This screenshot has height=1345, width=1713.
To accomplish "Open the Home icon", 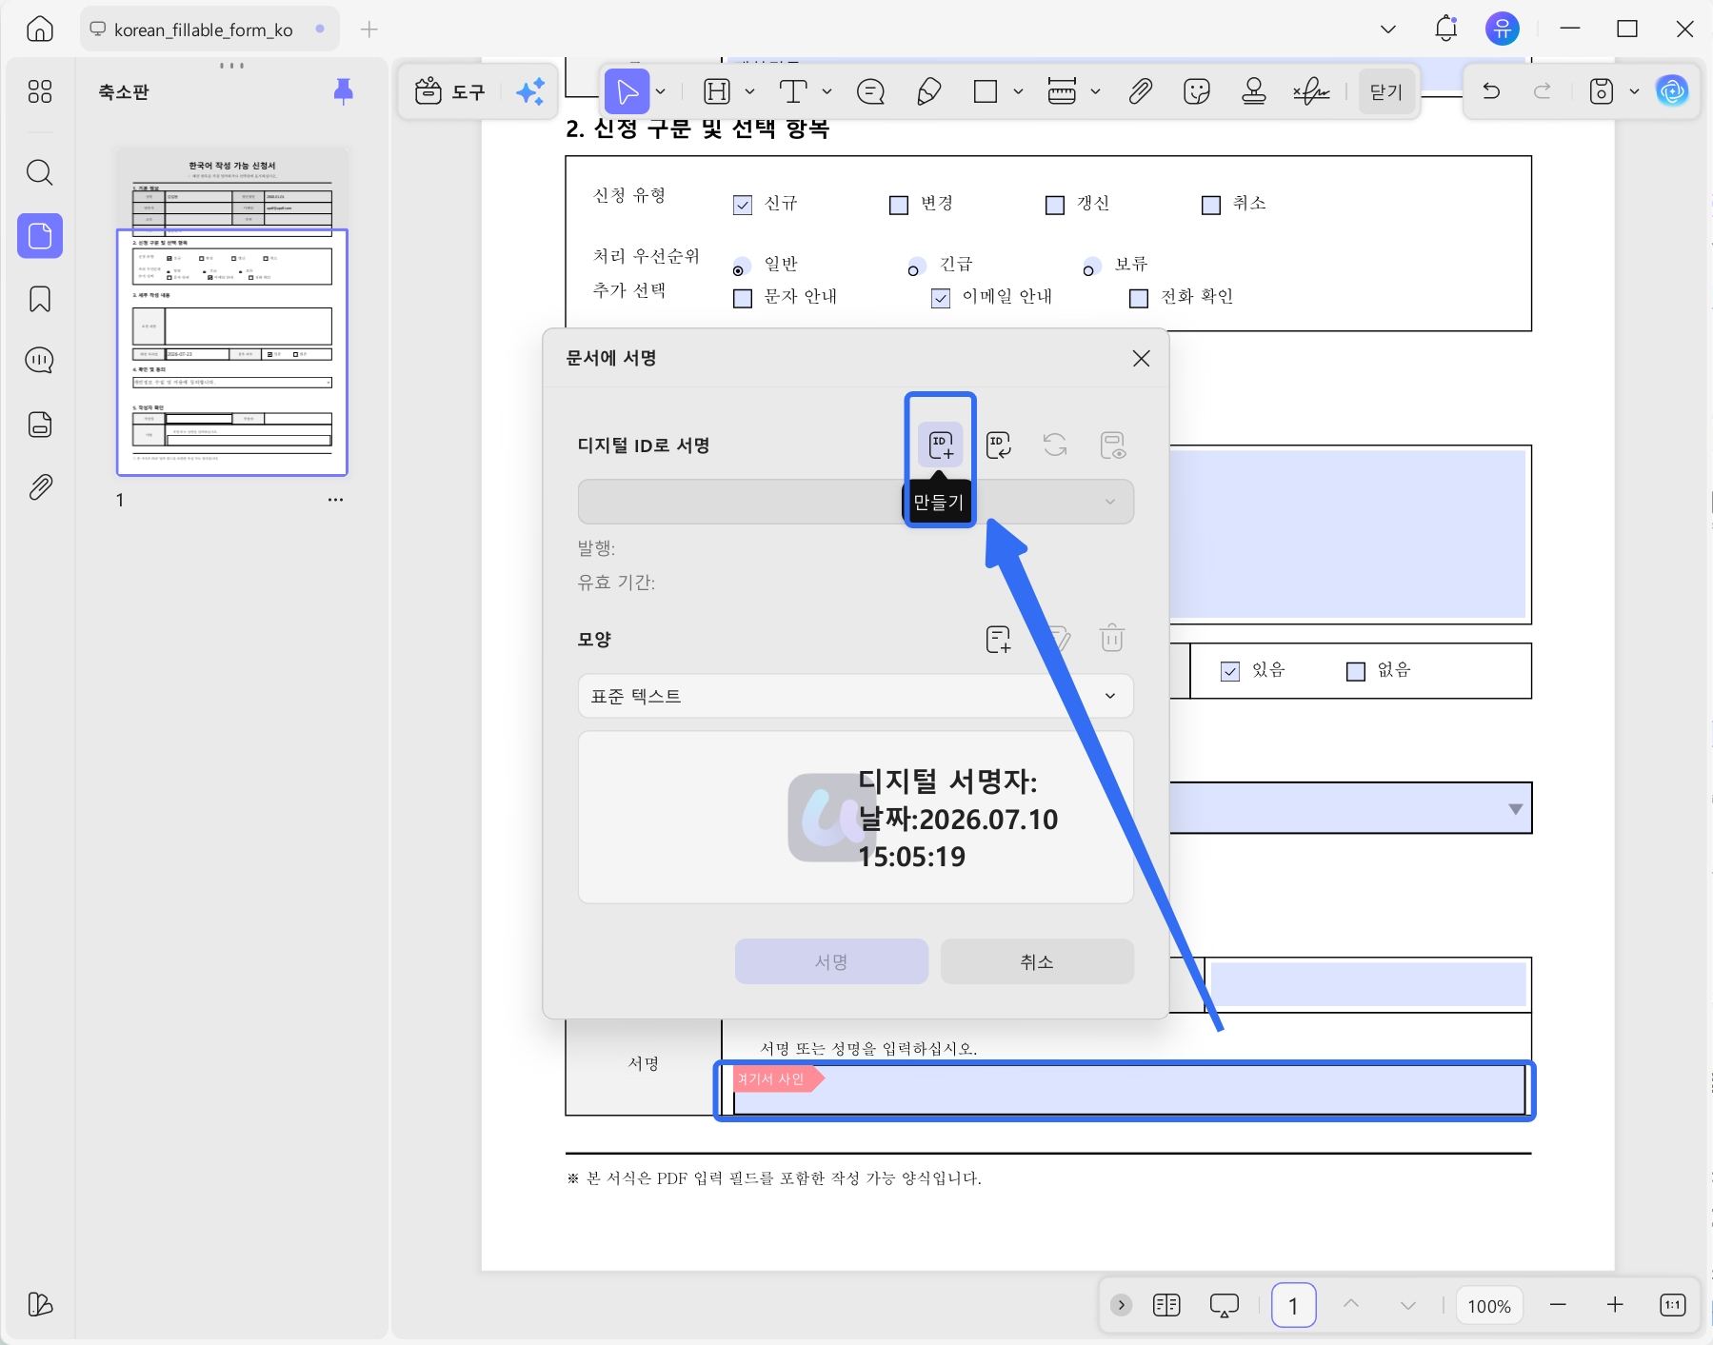I will coord(40,30).
